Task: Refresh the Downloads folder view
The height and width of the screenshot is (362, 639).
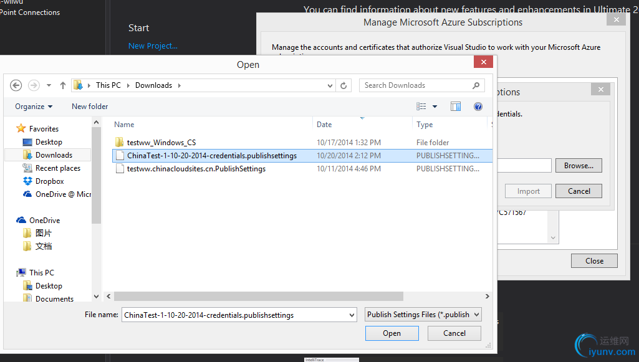Action: 344,85
